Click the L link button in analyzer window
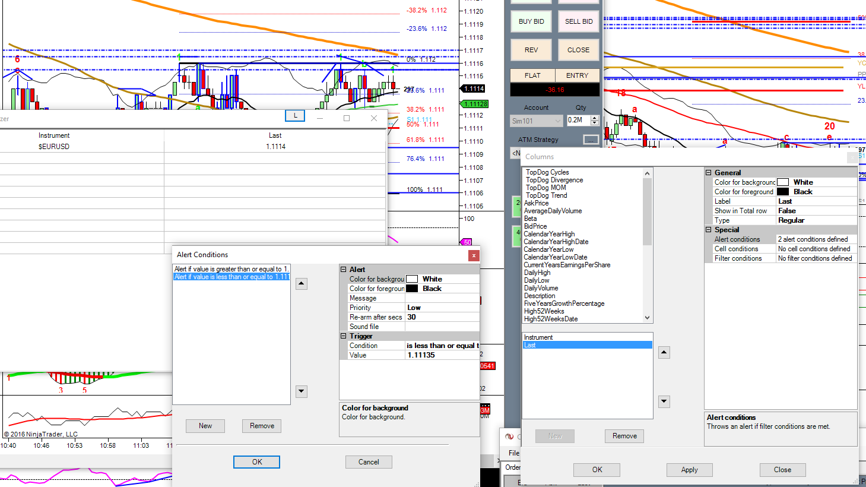This screenshot has width=866, height=487. coord(295,116)
